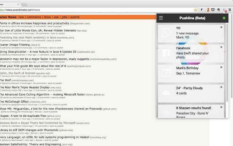Open the Pocket extension in the browser toolbar
The height and width of the screenshot is (146, 233).
(x=213, y=10)
